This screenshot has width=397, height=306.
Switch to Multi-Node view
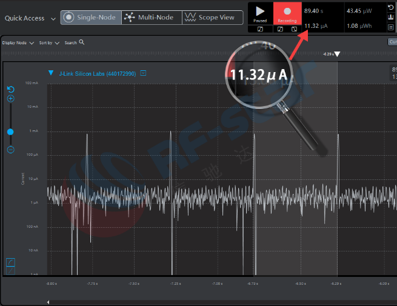click(x=150, y=18)
